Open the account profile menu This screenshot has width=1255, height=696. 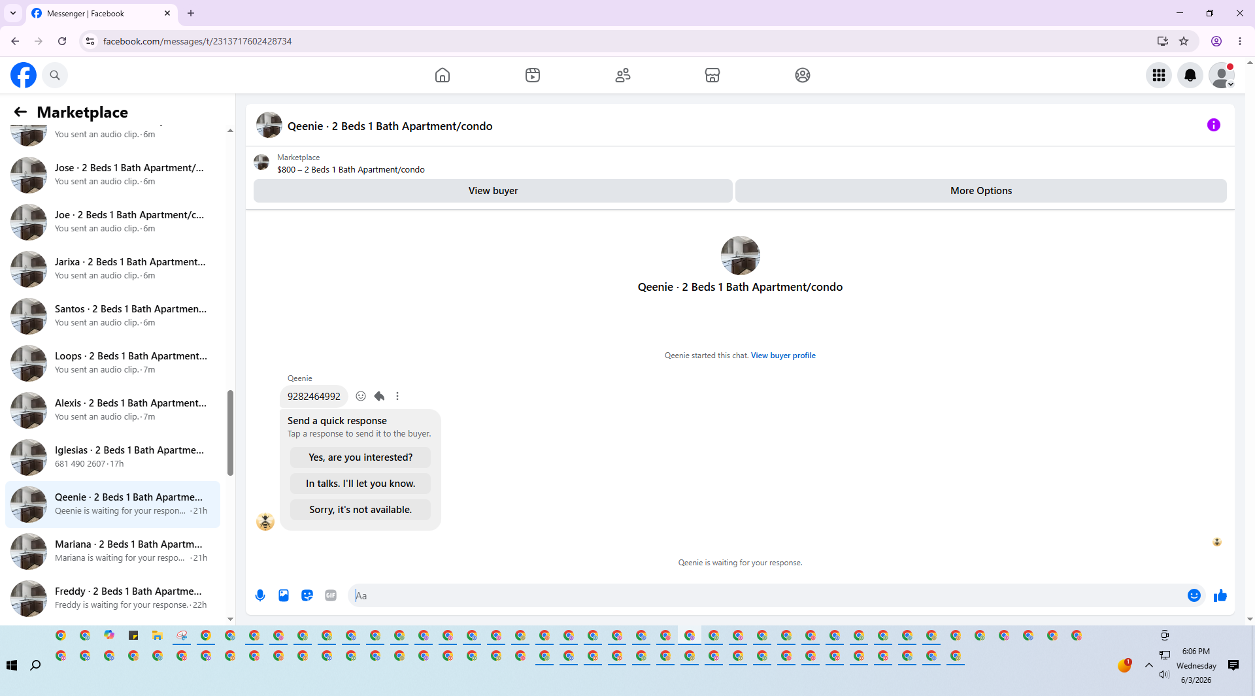pyautogui.click(x=1222, y=75)
